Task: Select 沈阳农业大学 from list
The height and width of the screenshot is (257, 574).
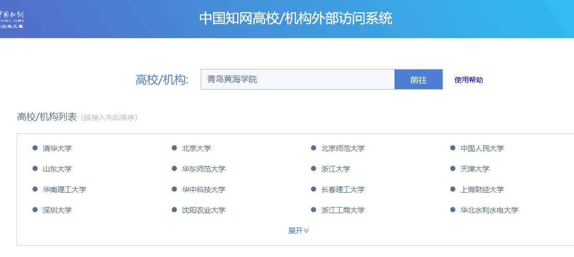Action: click(x=203, y=210)
